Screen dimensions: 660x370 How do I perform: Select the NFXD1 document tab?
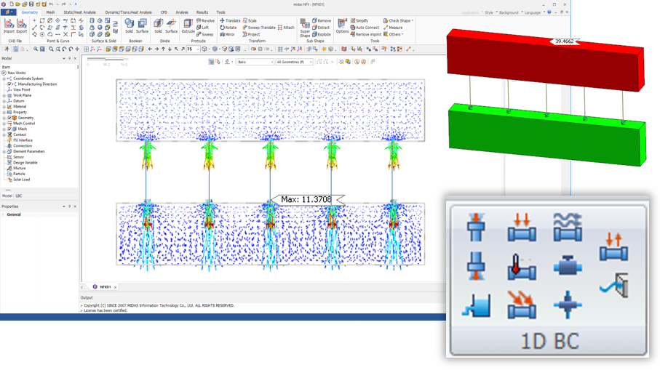pos(105,287)
